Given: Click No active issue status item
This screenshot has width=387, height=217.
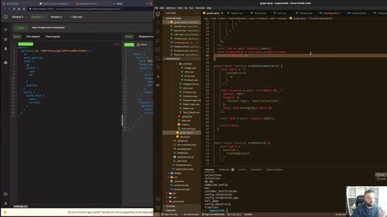Looking at the screenshot, I should pyautogui.click(x=190, y=215).
